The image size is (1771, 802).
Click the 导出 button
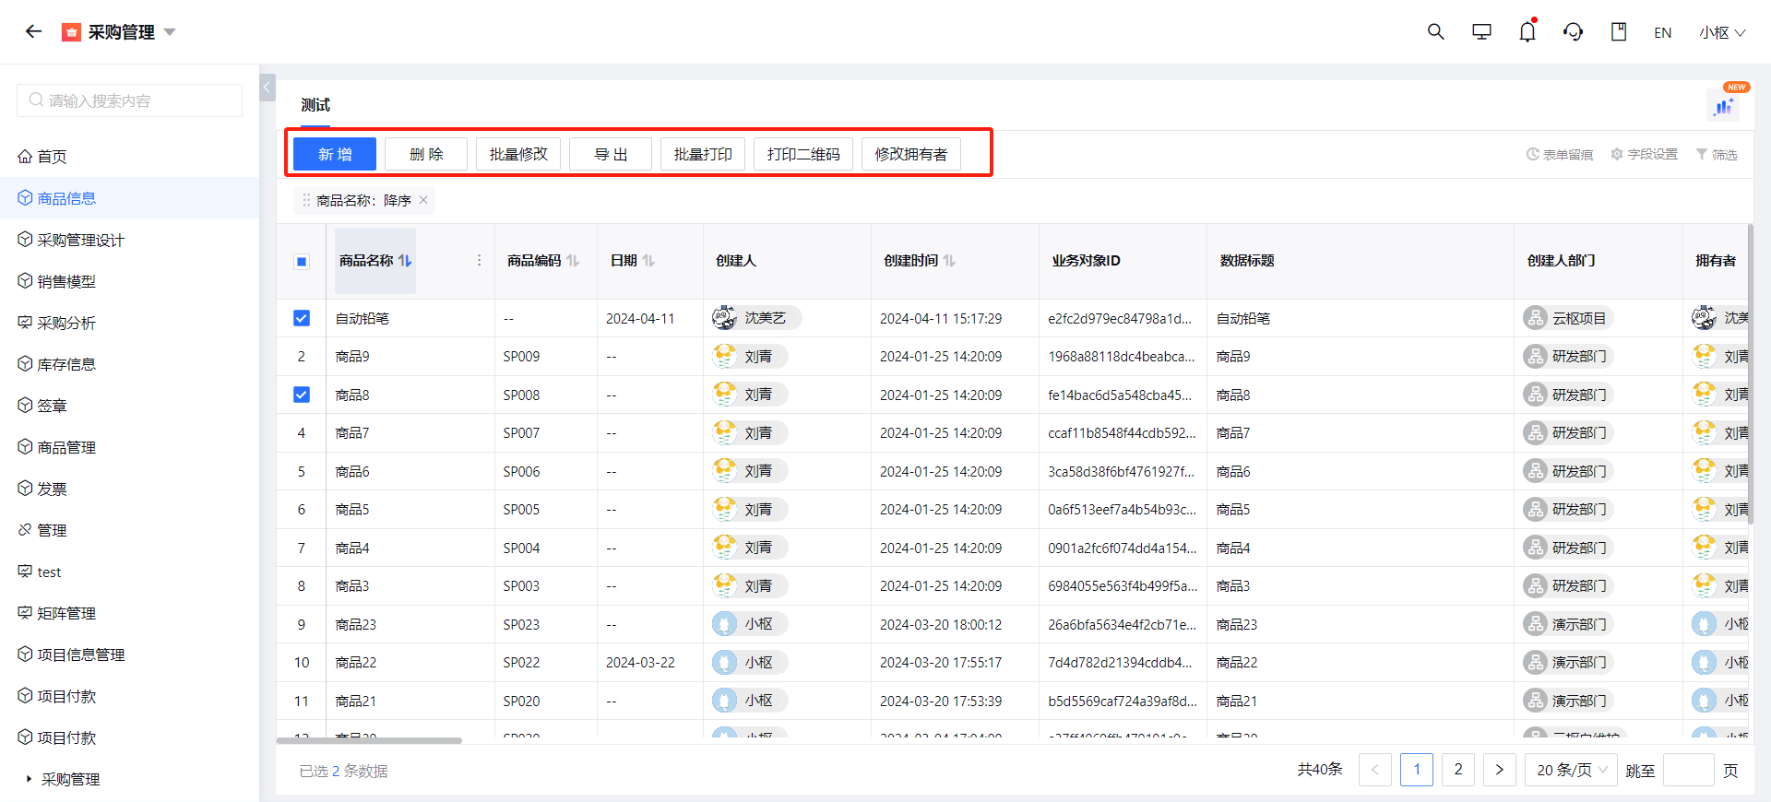(x=611, y=154)
